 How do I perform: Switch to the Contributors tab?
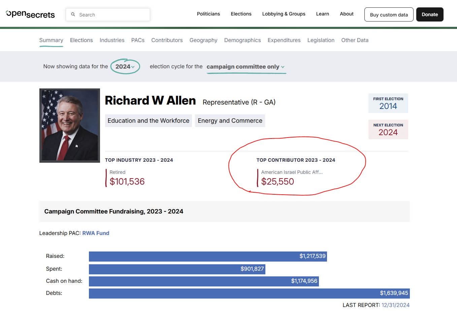[167, 40]
